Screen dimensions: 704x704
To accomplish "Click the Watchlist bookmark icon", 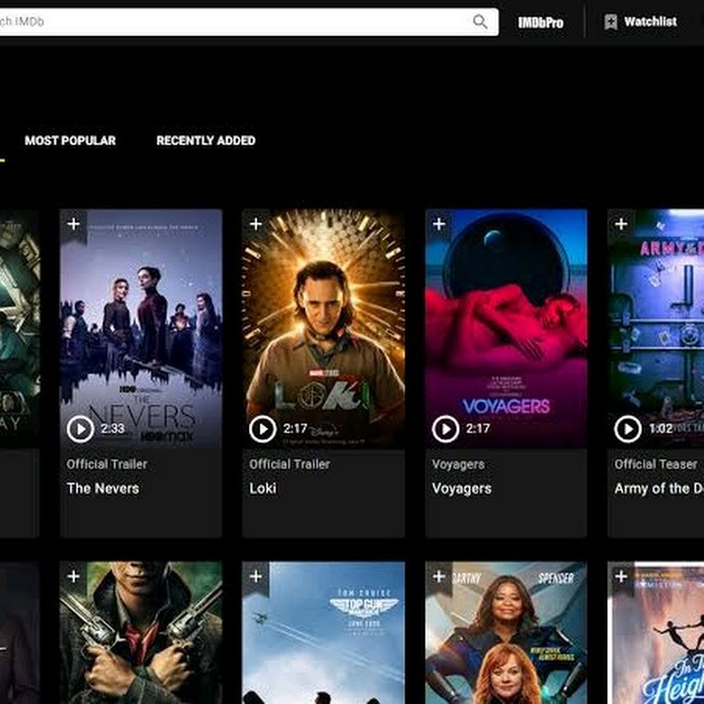I will pos(610,22).
